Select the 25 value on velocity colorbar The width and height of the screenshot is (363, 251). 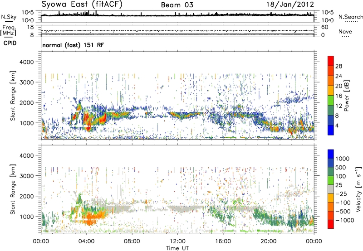pos(339,185)
